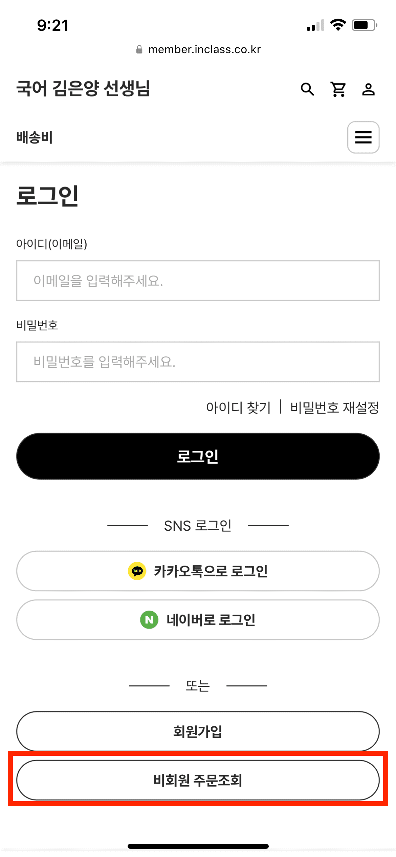Tap the battery status indicator
396x857 pixels.
point(365,25)
